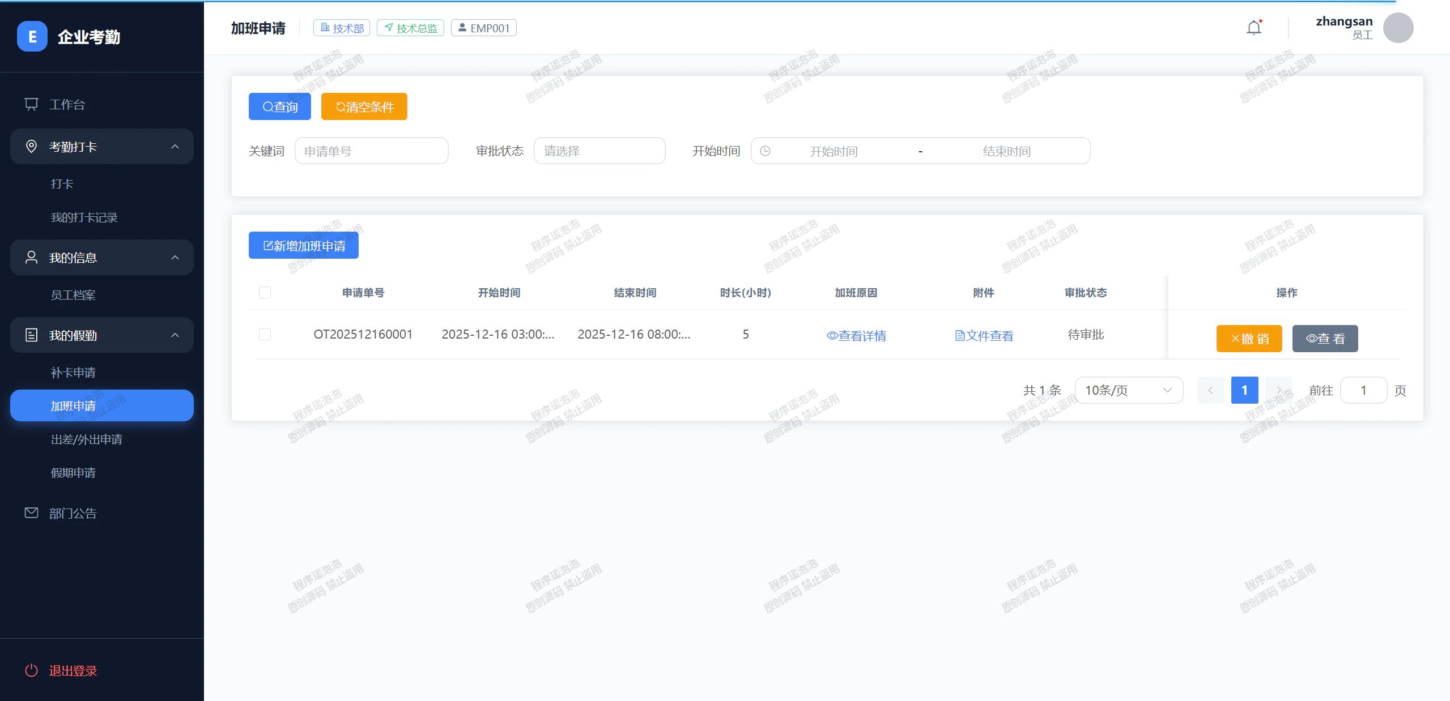Click order number OT202512160001 cell
Image resolution: width=1450 pixels, height=701 pixels.
pyautogui.click(x=363, y=334)
